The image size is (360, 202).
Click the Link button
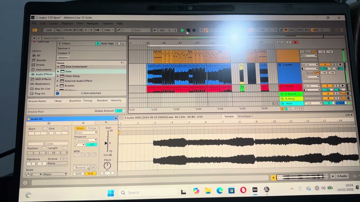(49, 30)
